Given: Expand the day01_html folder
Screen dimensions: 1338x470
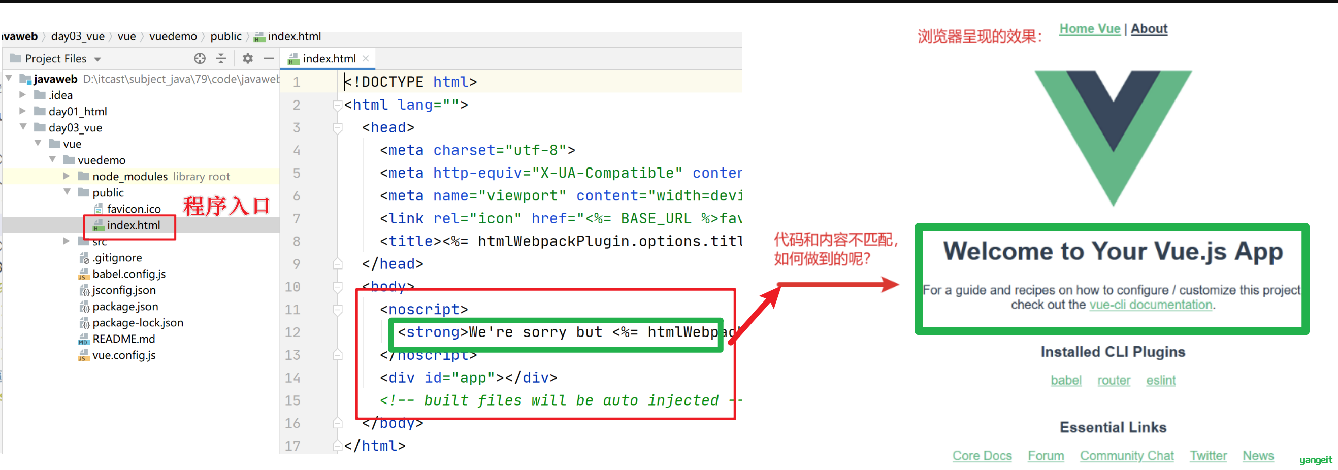Looking at the screenshot, I should coord(23,111).
